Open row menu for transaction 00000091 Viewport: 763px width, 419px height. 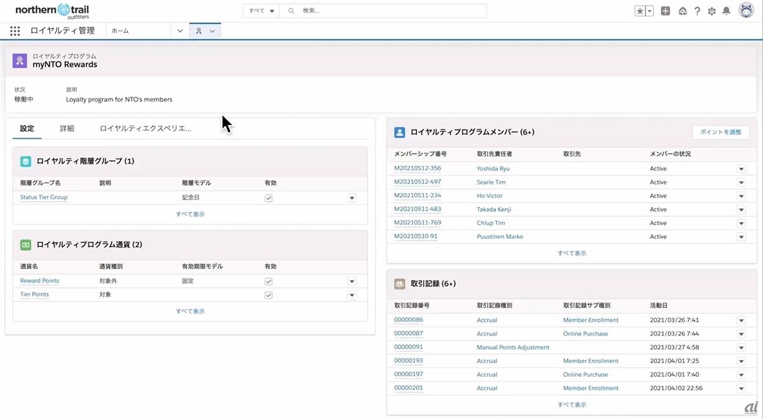(741, 348)
